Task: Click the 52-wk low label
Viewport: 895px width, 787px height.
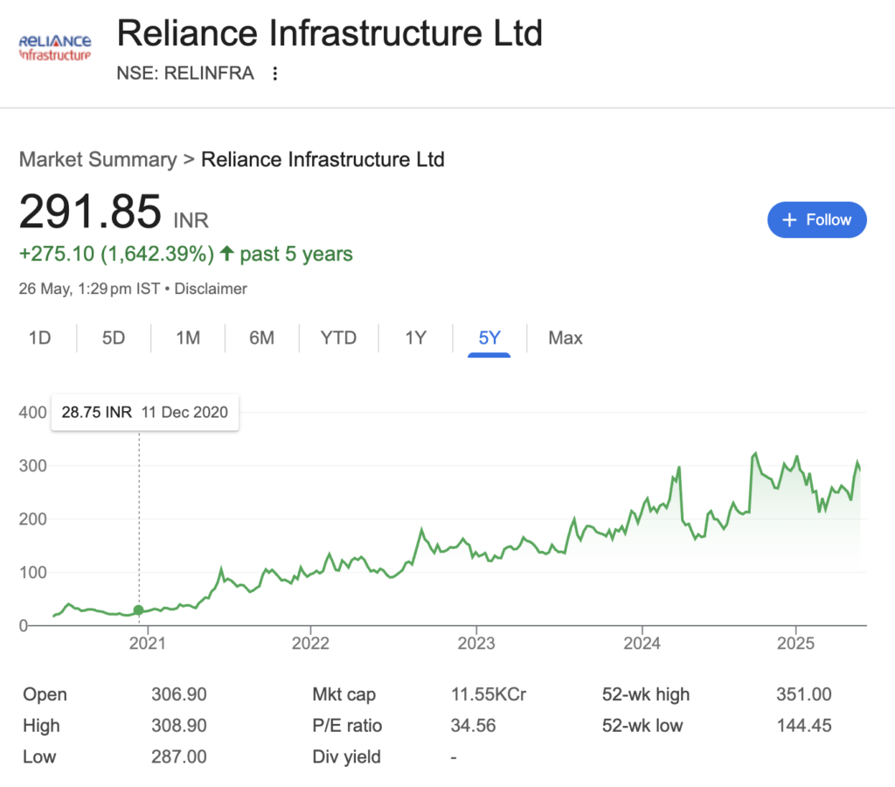Action: pyautogui.click(x=642, y=726)
